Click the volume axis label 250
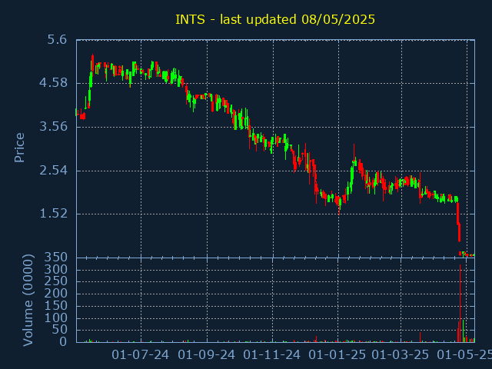The width and height of the screenshot is (492, 369). [55, 281]
